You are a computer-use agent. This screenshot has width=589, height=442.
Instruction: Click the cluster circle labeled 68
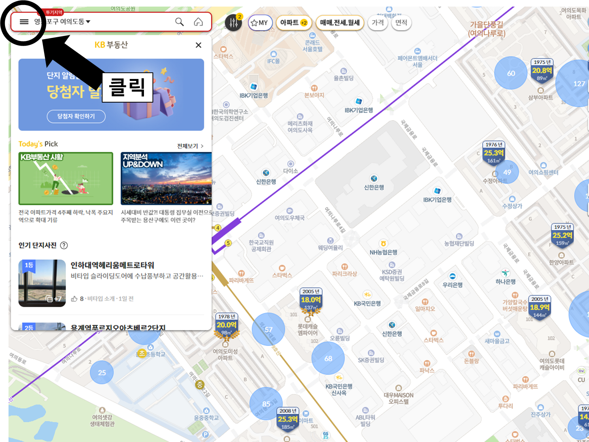328,358
